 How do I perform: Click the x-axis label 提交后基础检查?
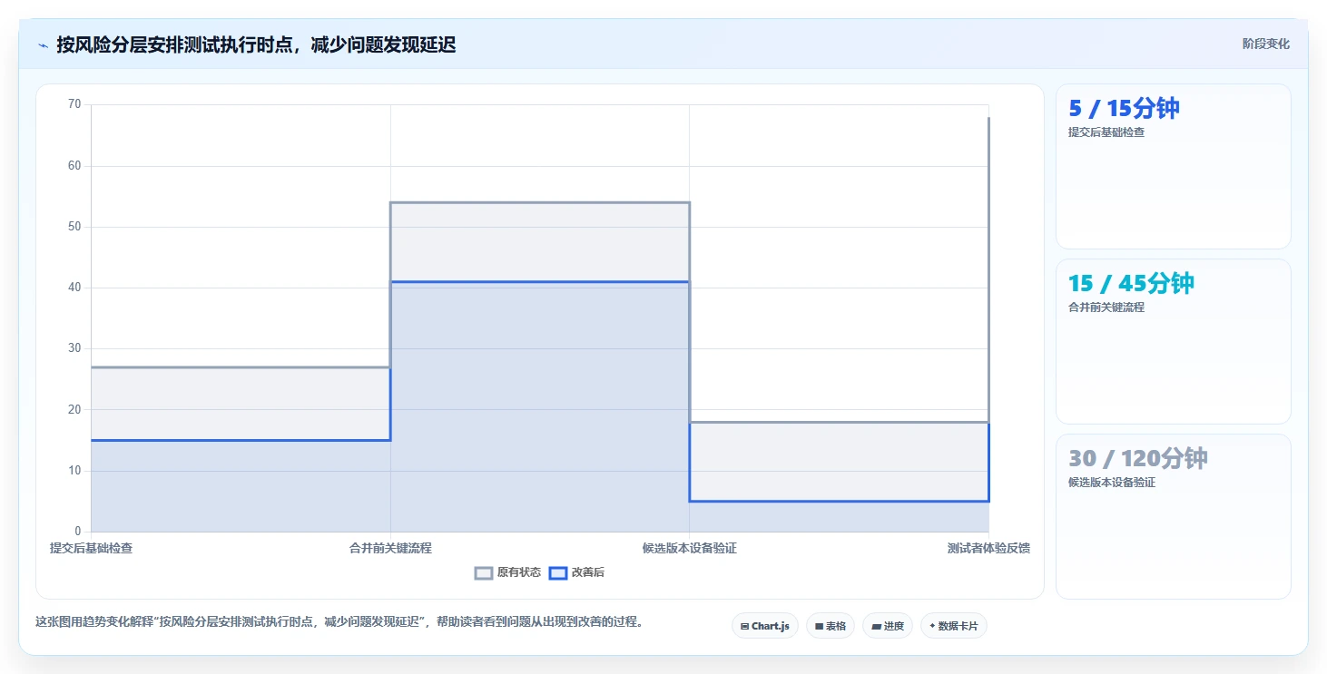[x=91, y=548]
